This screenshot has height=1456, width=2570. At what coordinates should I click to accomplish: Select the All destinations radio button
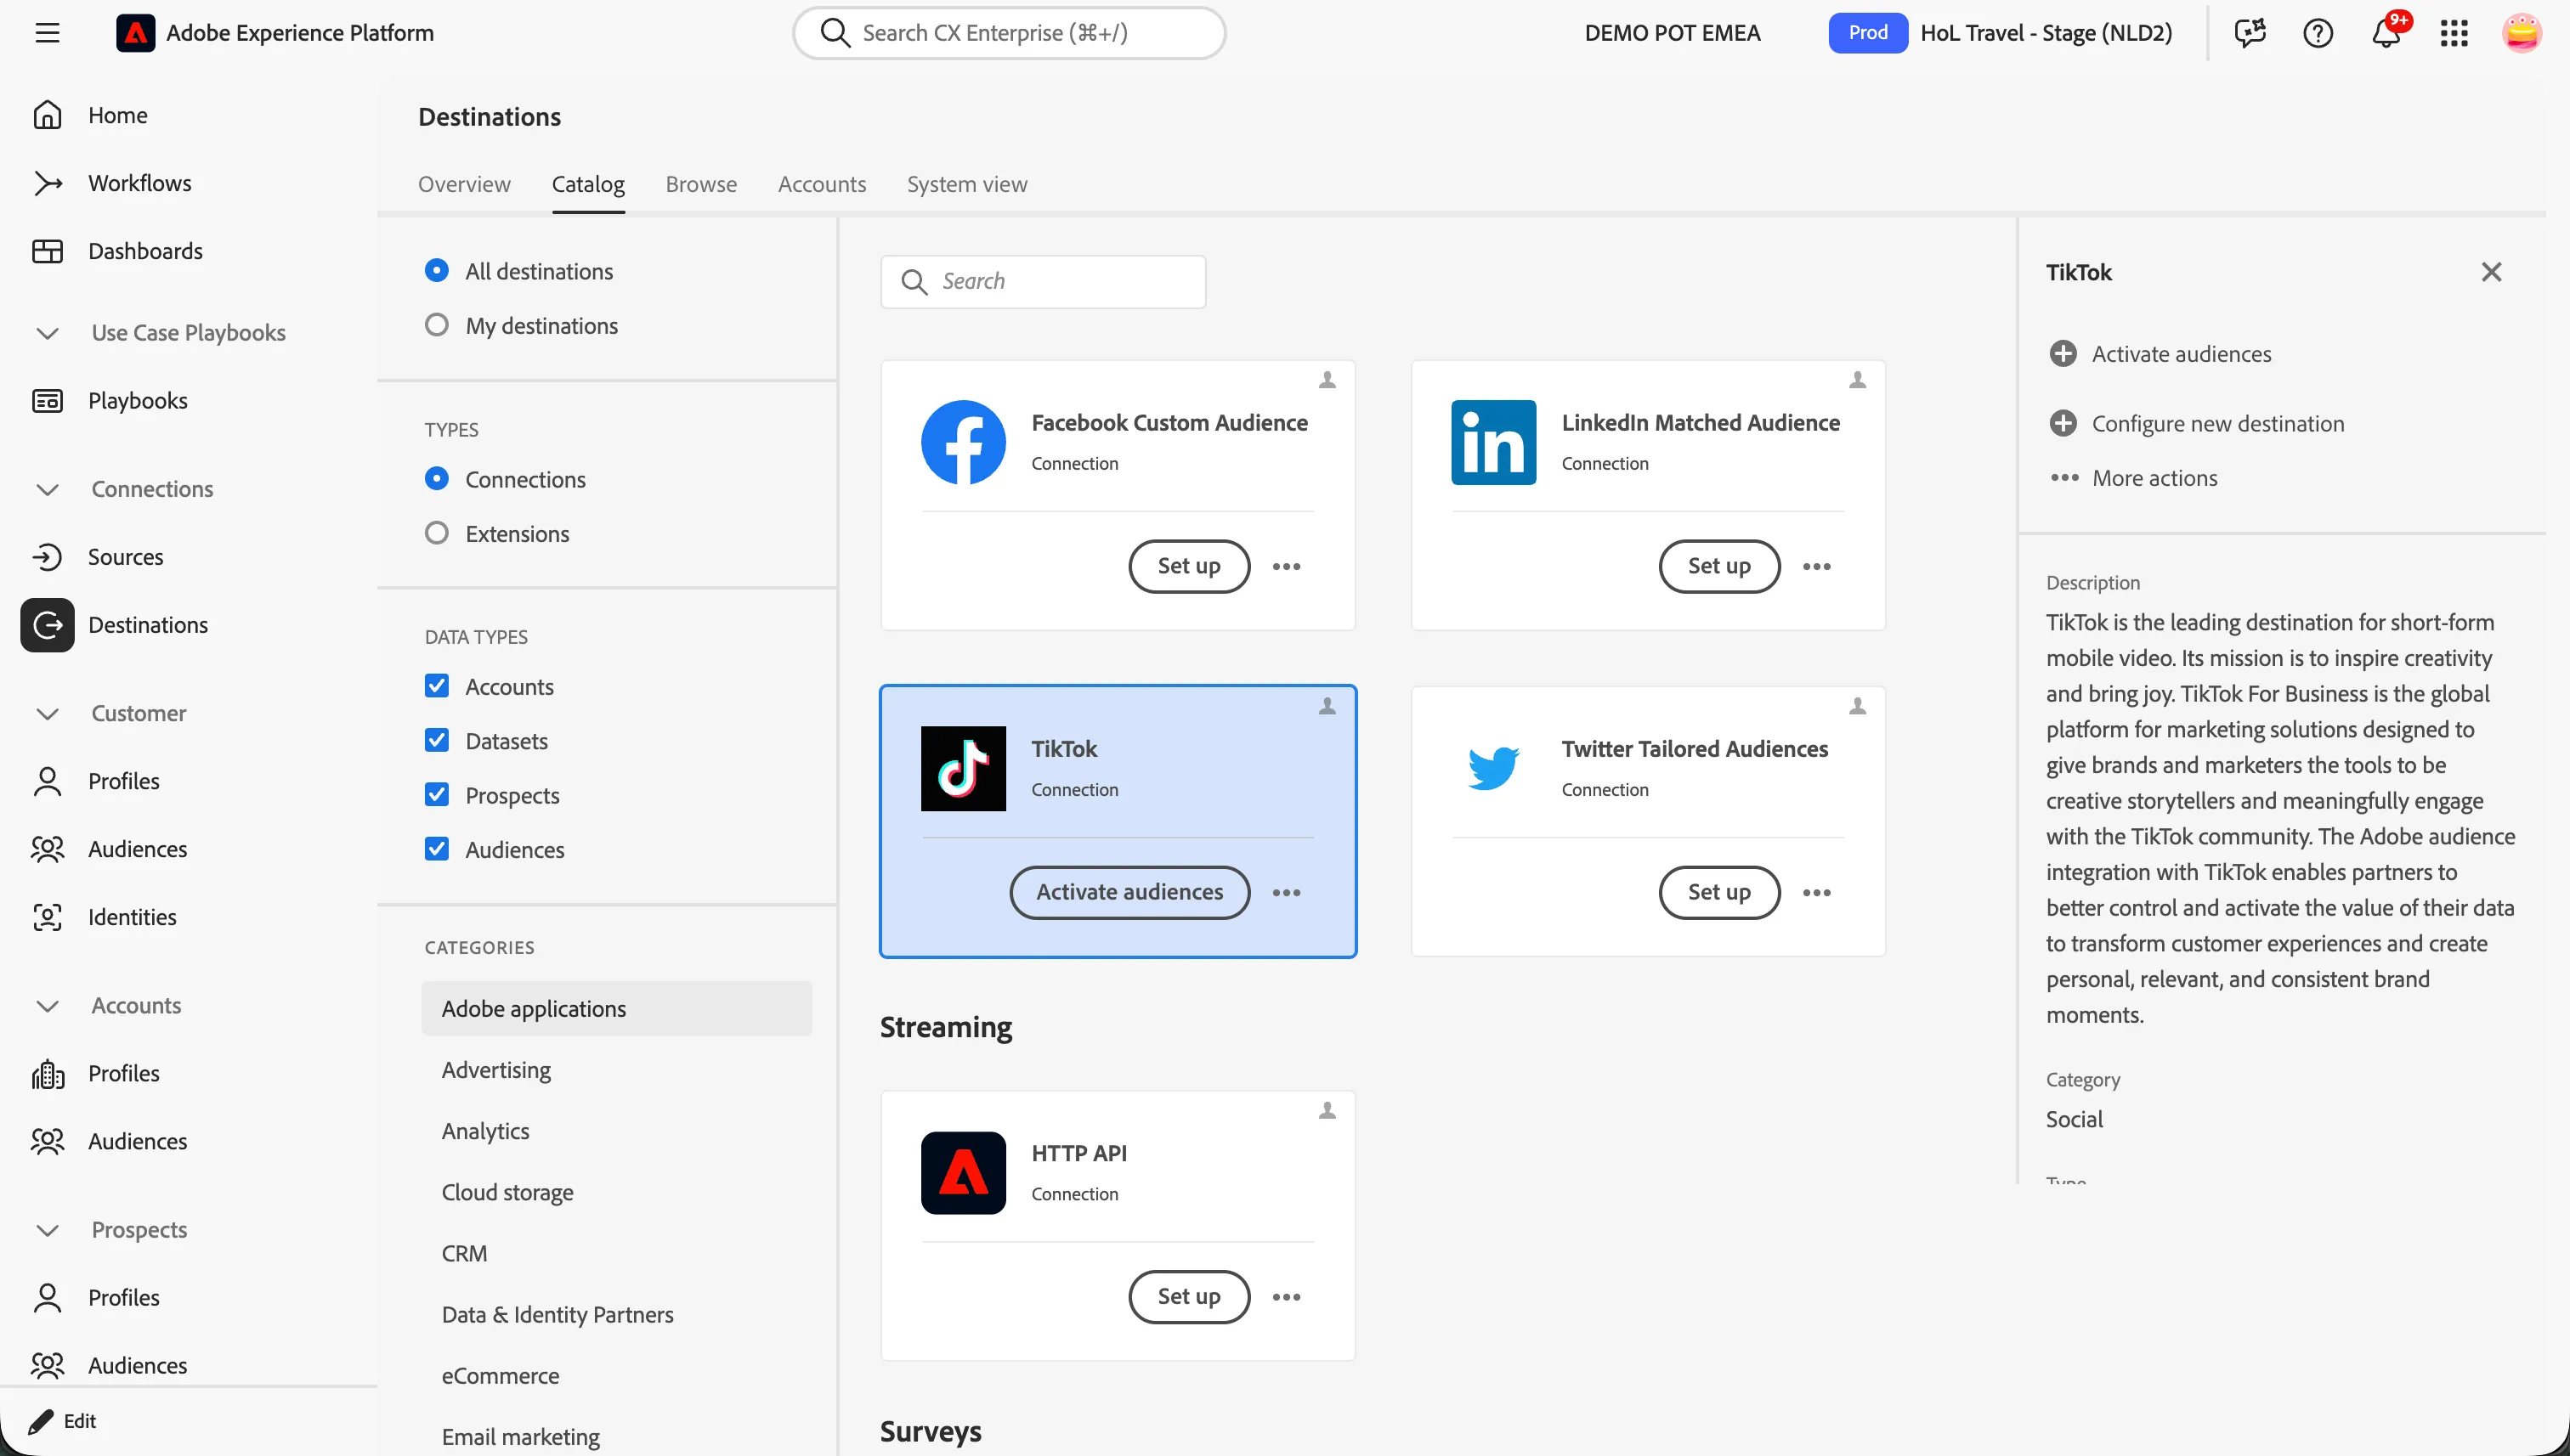[x=436, y=270]
